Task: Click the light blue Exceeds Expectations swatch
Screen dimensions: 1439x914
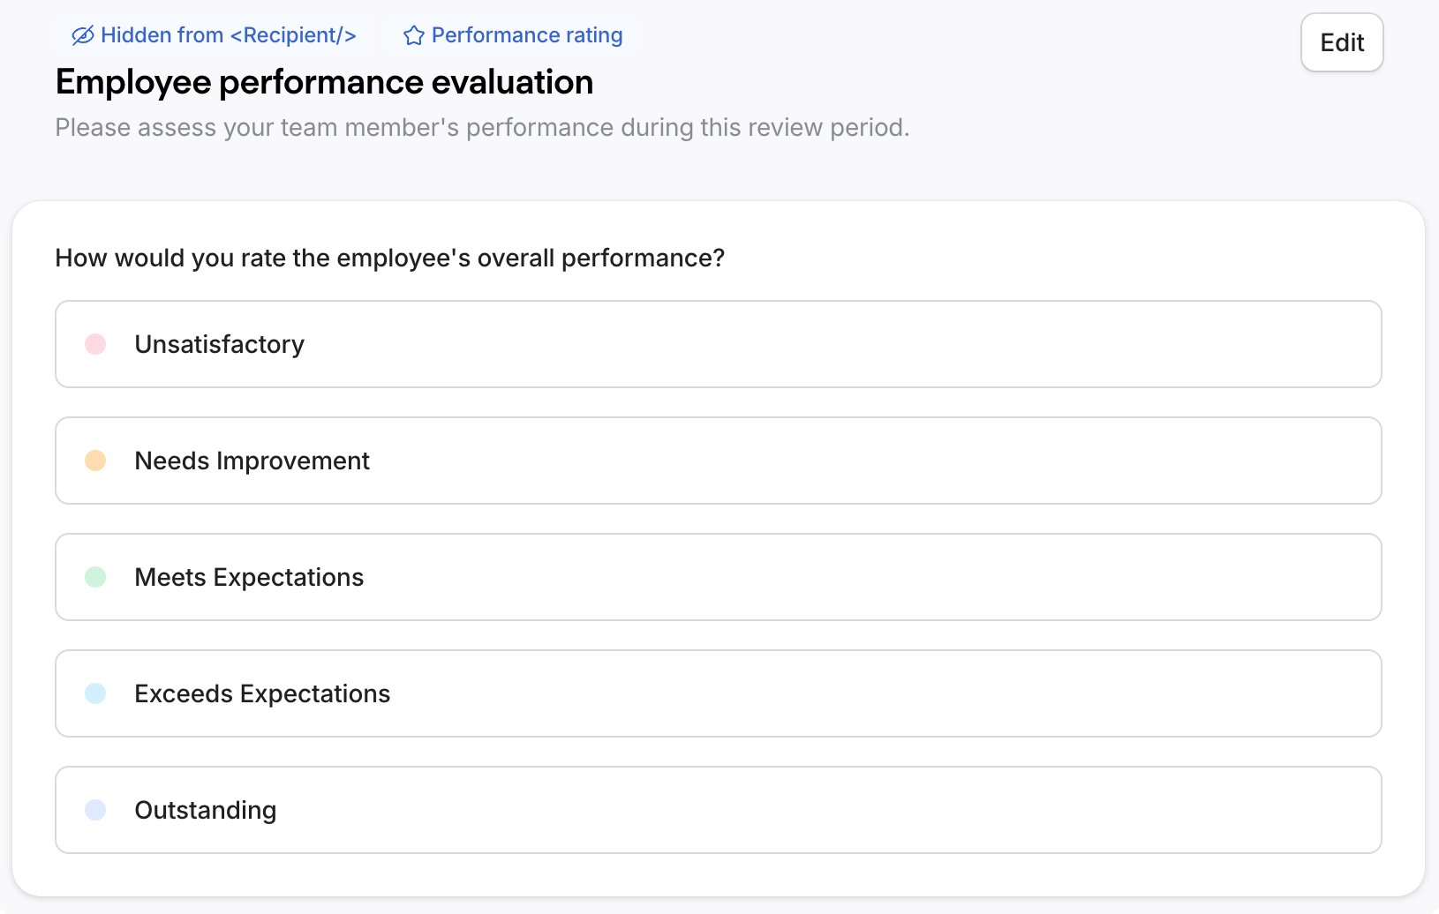Action: coord(95,693)
